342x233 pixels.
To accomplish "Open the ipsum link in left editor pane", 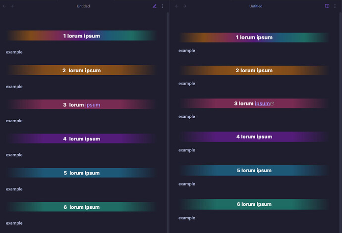I will 93,105.
